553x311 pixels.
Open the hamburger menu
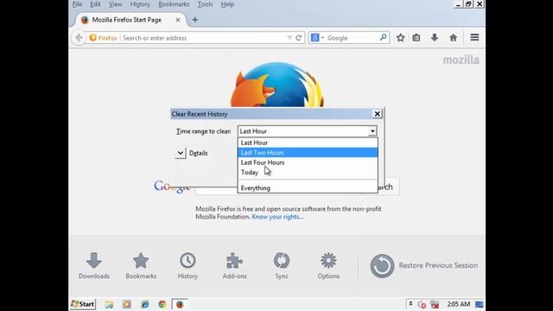[474, 37]
